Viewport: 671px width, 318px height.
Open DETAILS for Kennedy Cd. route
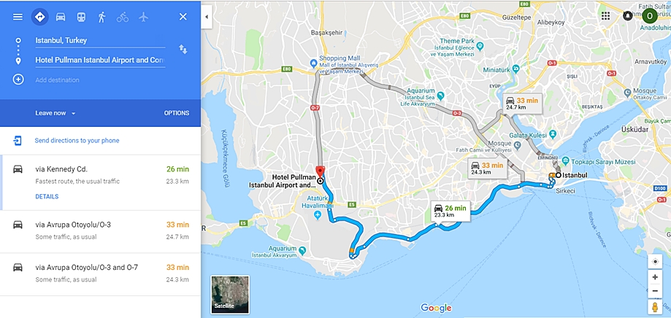[x=47, y=197]
